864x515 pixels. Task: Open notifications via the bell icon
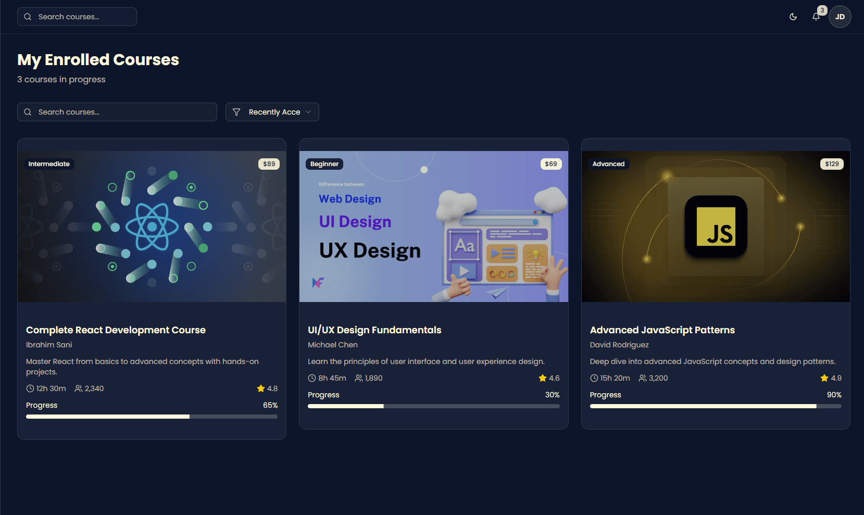(x=816, y=17)
